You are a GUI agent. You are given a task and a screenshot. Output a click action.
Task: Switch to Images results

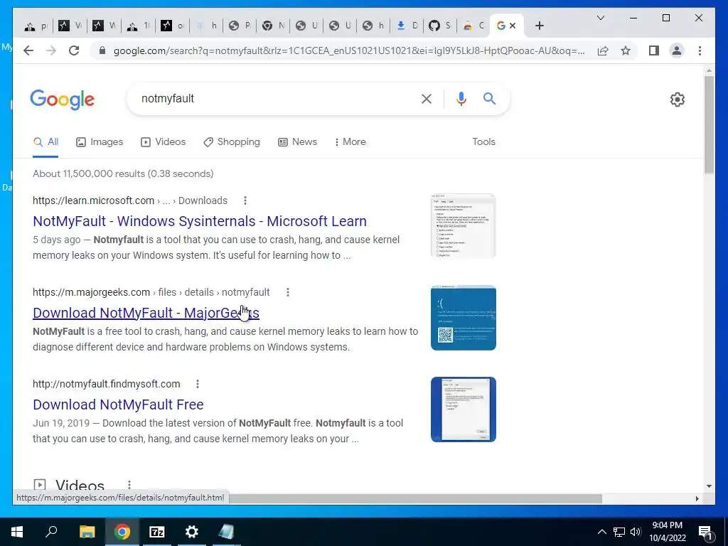[x=100, y=142]
